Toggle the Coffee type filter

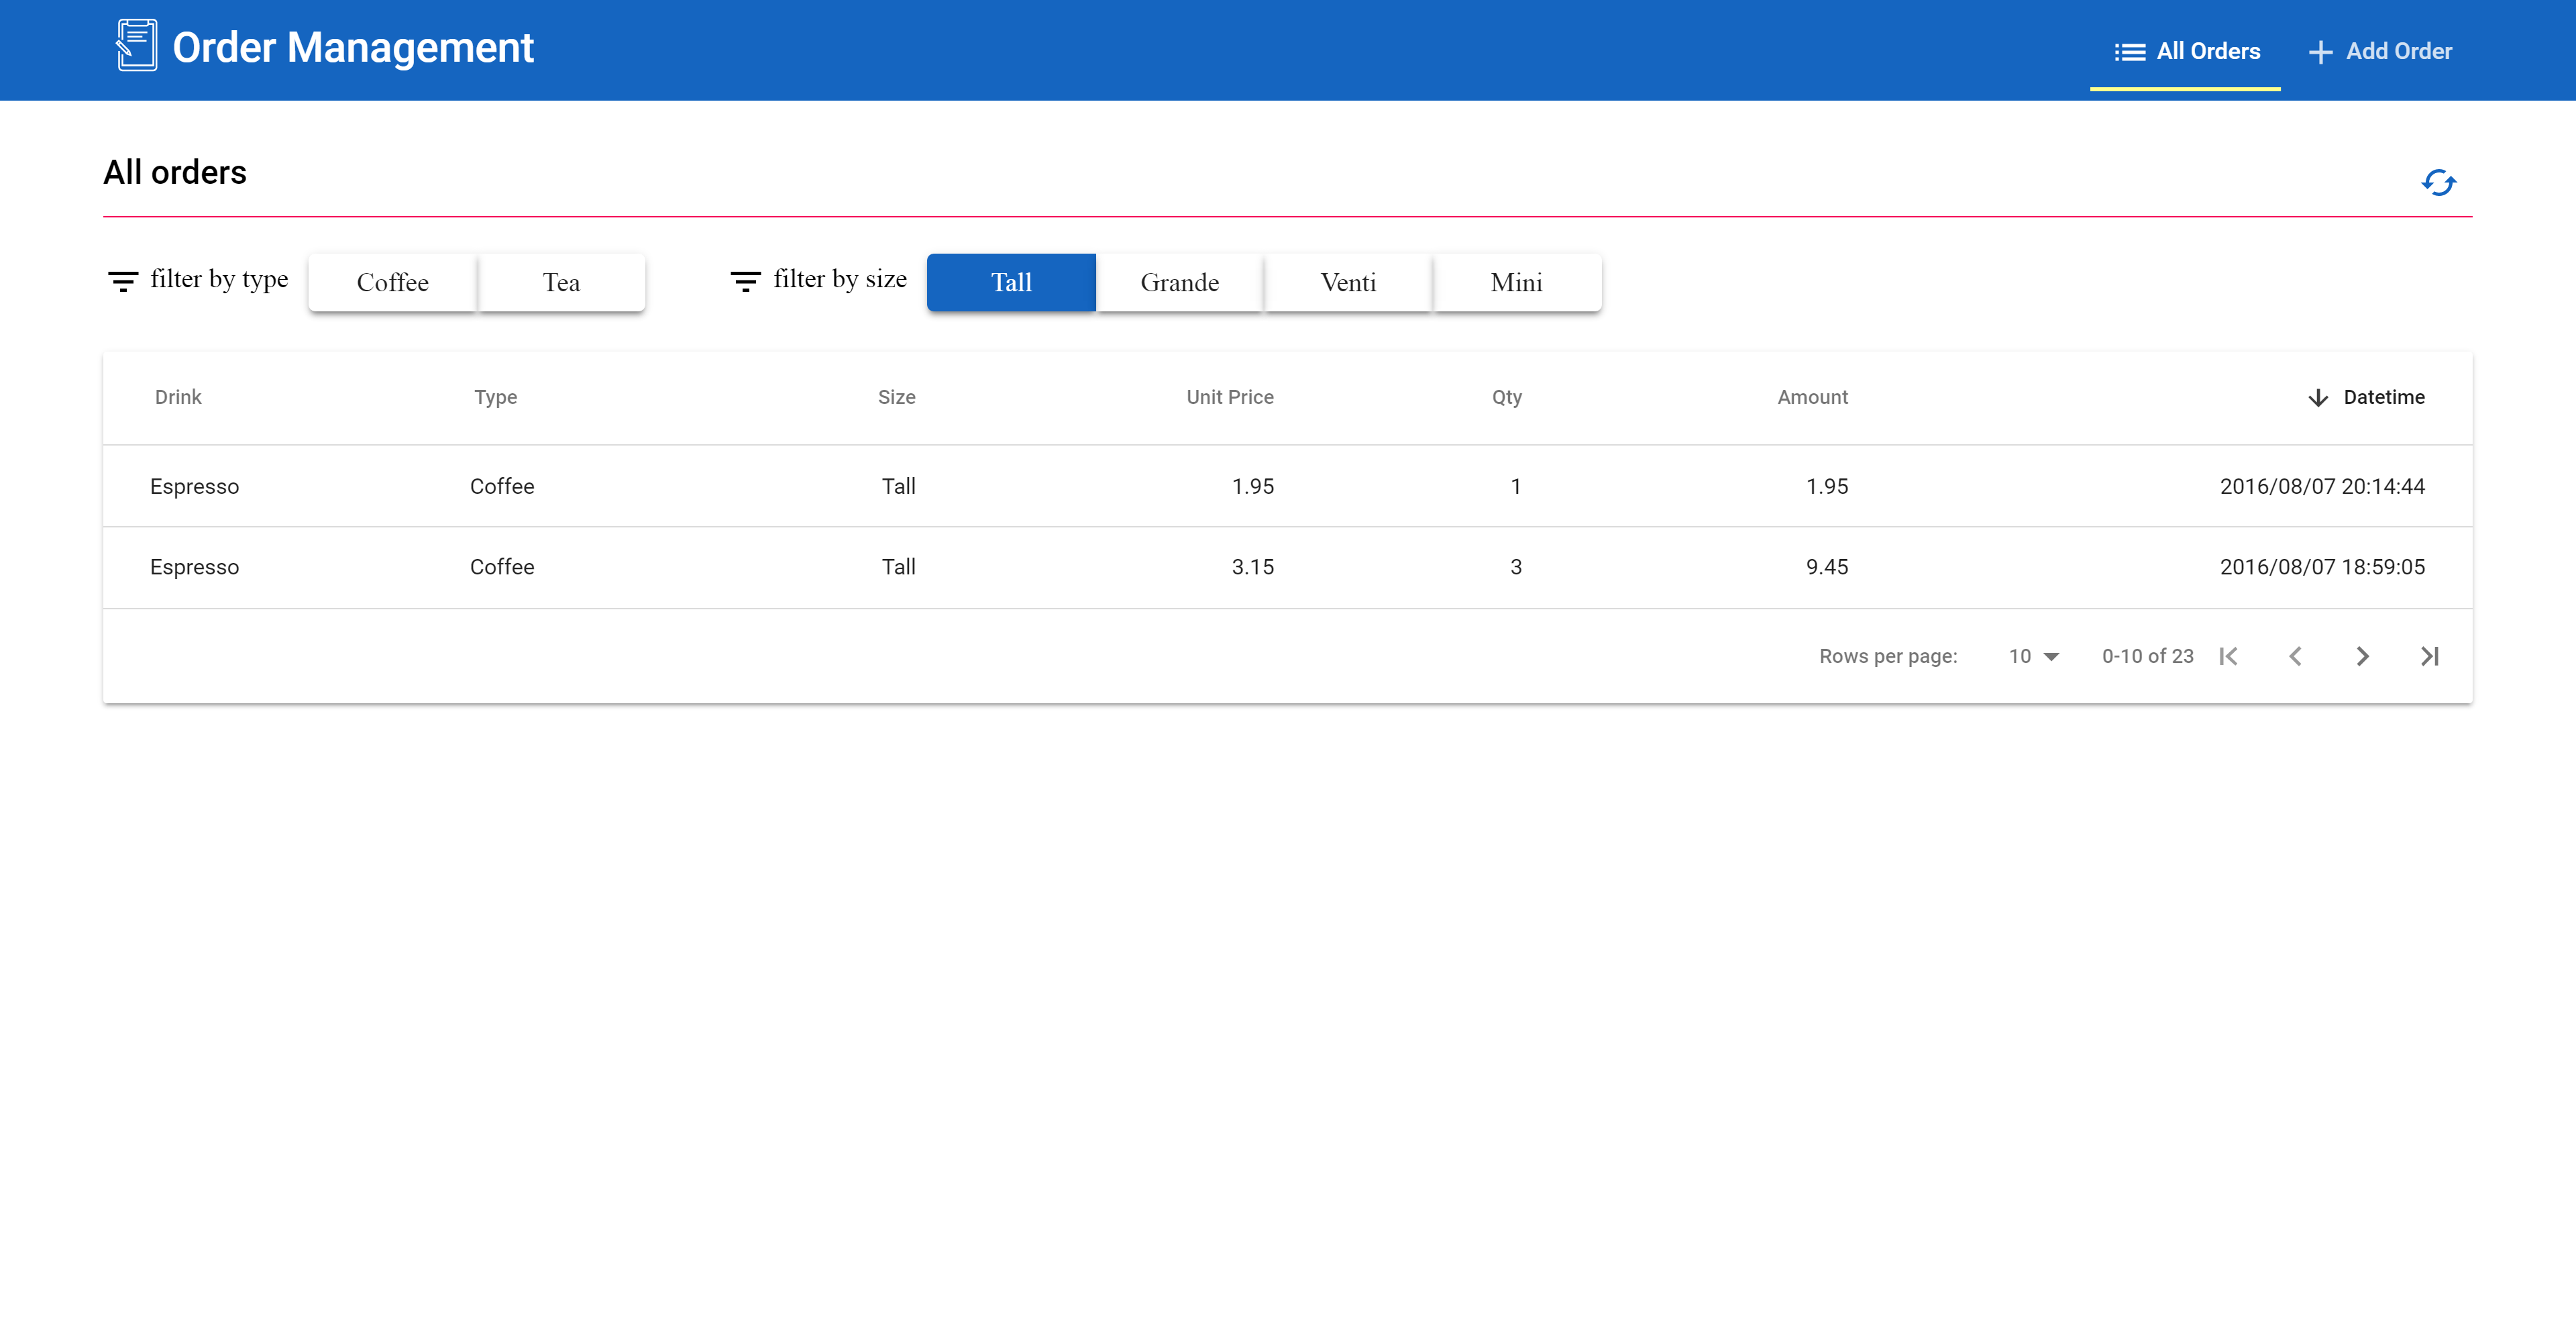[x=392, y=282]
